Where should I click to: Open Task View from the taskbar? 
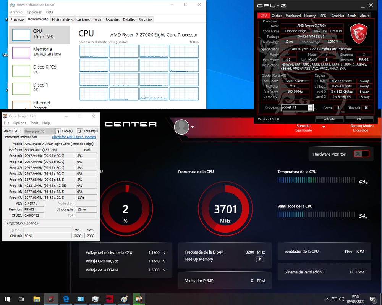pyautogui.click(x=21, y=299)
